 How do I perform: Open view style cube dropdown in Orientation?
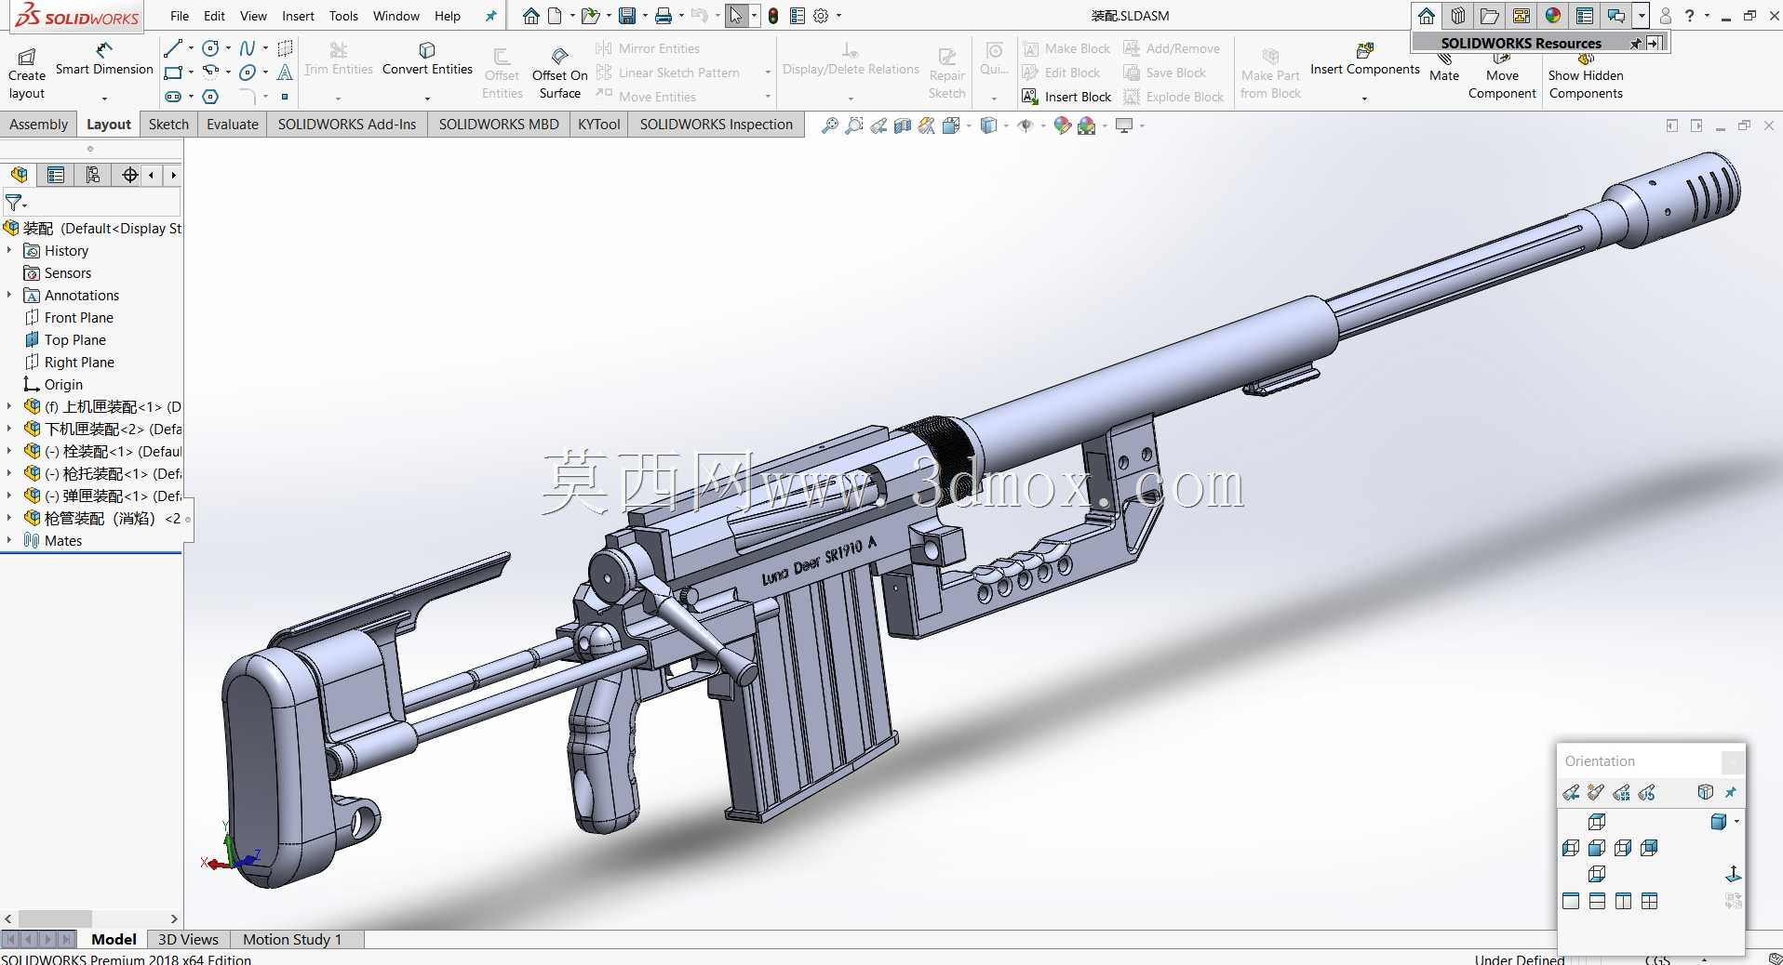click(1736, 821)
